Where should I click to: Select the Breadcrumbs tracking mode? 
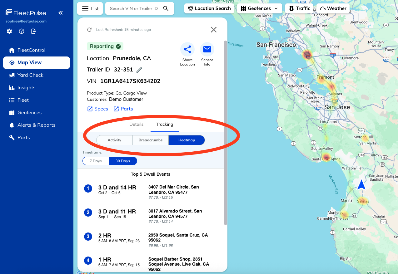tap(151, 140)
